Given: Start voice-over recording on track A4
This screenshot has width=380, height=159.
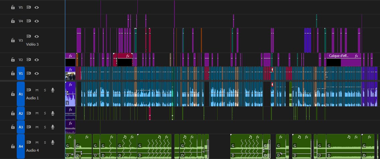Looking at the screenshot, I should pos(53,142).
